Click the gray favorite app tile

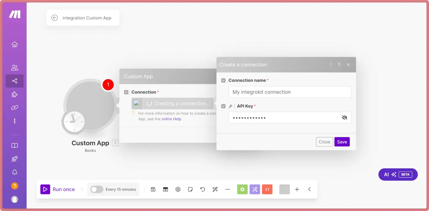click(285, 189)
